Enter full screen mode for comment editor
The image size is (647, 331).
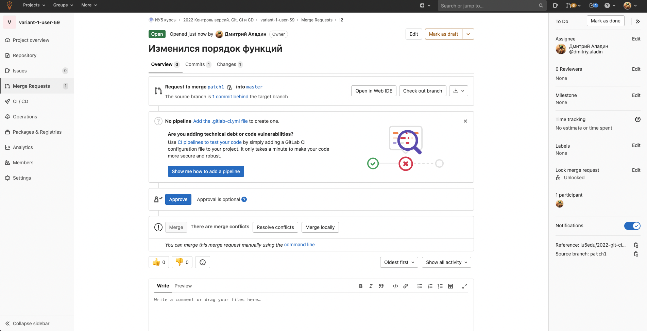[x=464, y=286]
